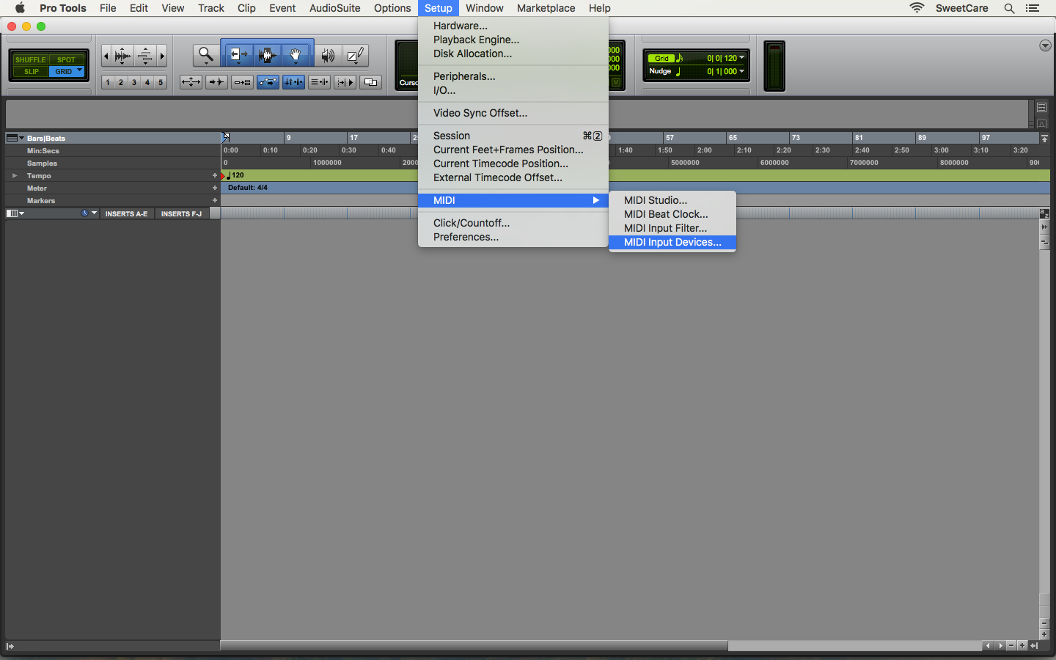Choose MIDI Studio submenu item
Viewport: 1056px width, 660px height.
tap(672, 200)
